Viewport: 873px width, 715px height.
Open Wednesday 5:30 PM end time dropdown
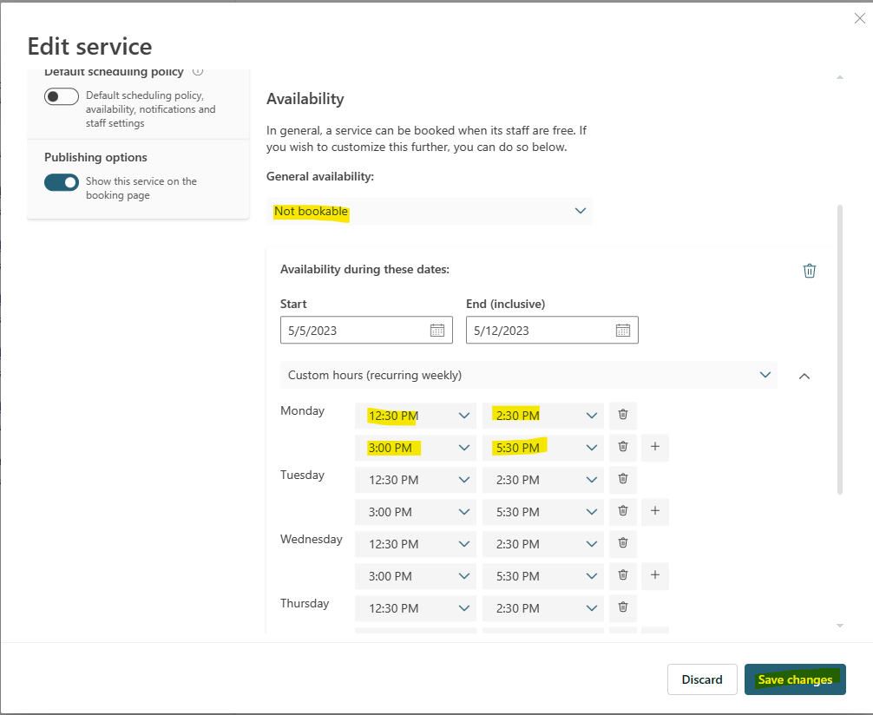(543, 576)
